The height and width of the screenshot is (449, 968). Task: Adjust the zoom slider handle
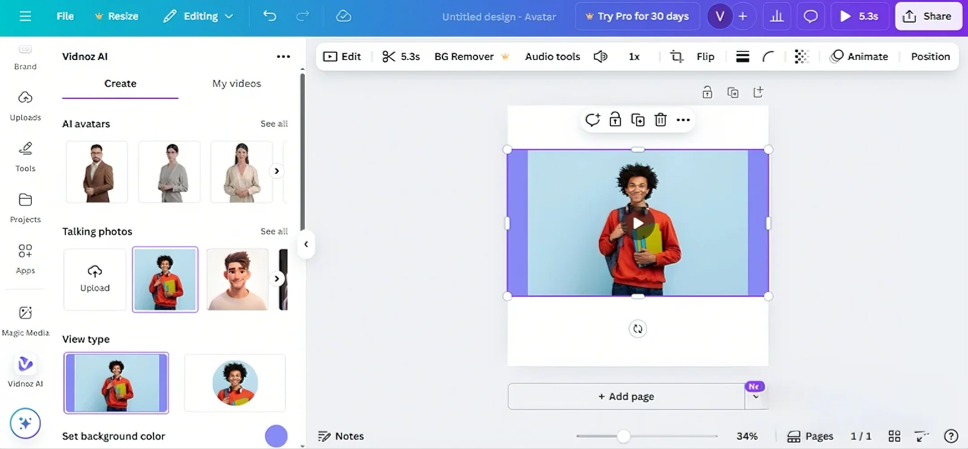pyautogui.click(x=624, y=436)
